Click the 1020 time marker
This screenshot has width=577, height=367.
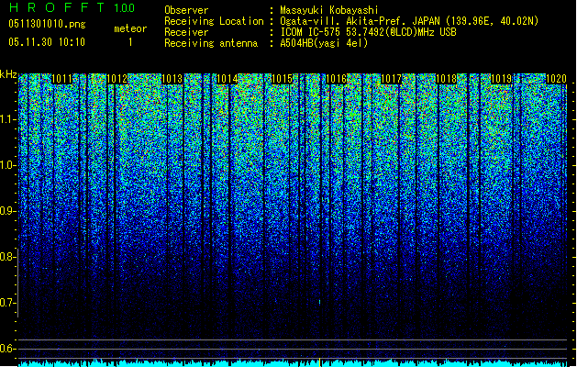pyautogui.click(x=556, y=79)
